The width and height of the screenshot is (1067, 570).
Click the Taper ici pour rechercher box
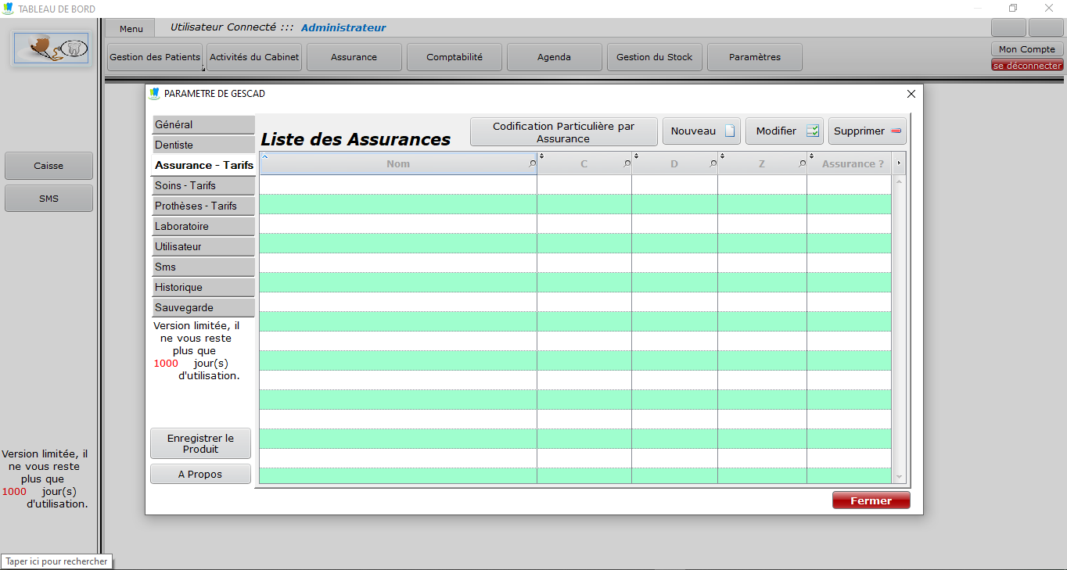tap(56, 561)
